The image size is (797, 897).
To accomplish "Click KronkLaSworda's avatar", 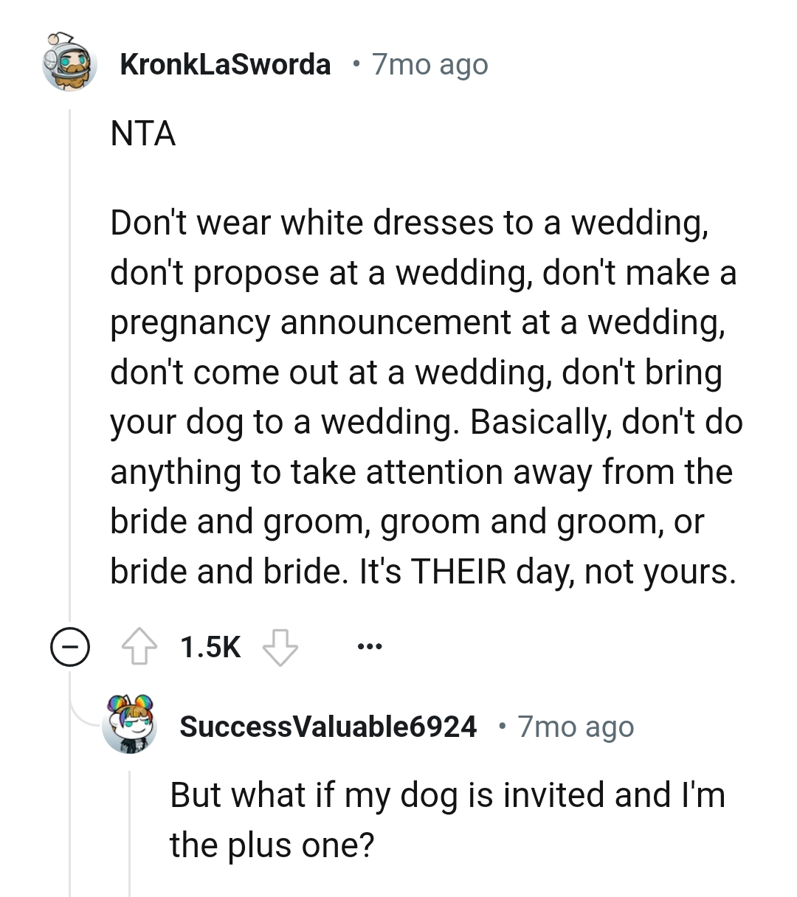I will click(x=70, y=63).
